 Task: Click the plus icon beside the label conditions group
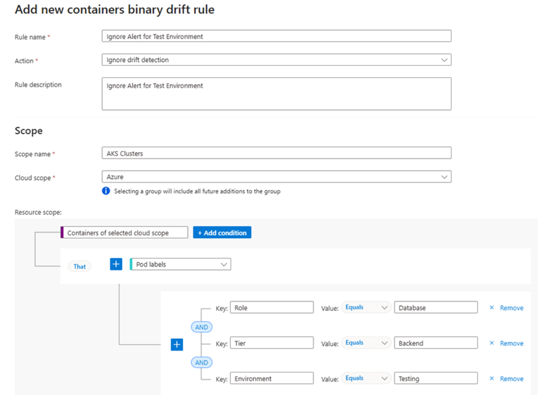pyautogui.click(x=177, y=344)
